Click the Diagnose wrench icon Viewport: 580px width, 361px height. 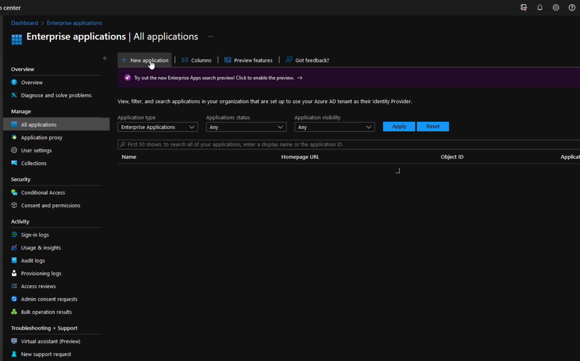14,95
